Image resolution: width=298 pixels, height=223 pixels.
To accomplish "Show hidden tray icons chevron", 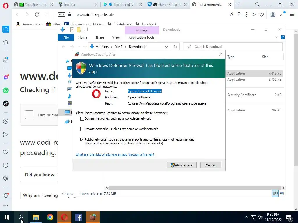I will [x=246, y=217].
